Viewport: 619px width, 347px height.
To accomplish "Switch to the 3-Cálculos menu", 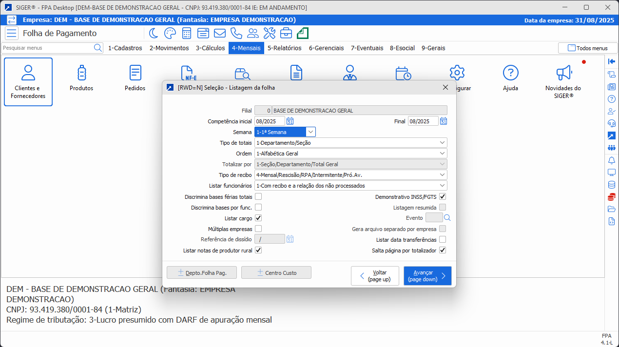I will click(x=211, y=48).
